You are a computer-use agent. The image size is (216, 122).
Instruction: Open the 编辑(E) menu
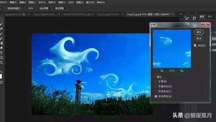(13, 2)
